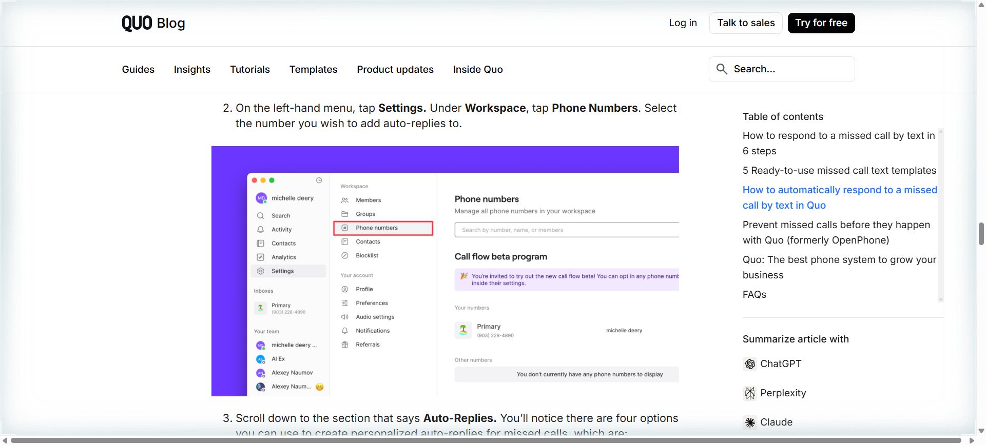
Task: Open 'Quo: The best phone system' contents link
Action: (x=839, y=267)
